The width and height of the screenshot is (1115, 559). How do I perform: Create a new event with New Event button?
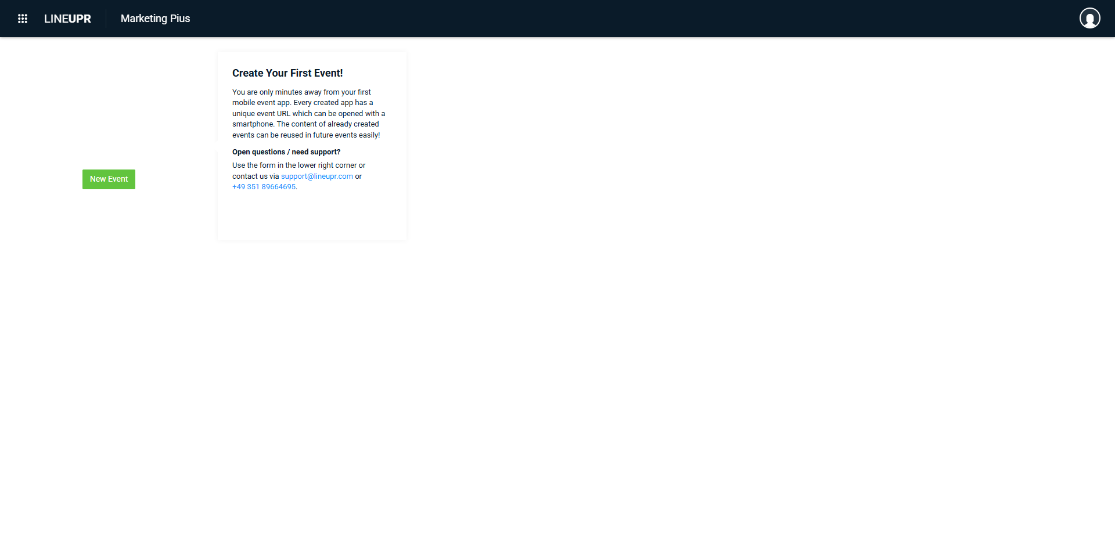coord(109,179)
